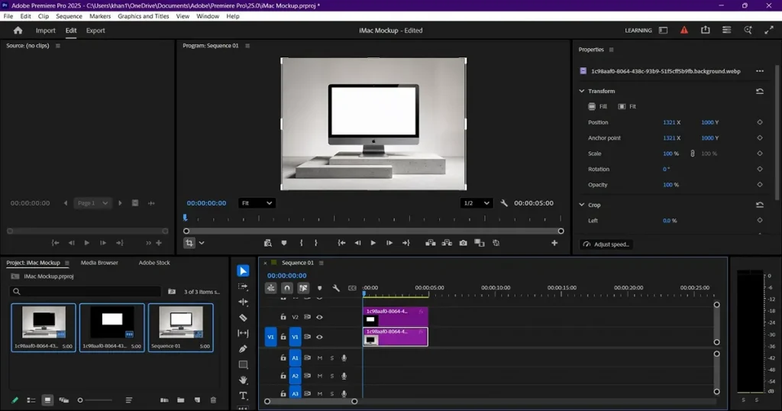The image size is (782, 411).
Task: Open Source panel menu
Action: tap(58, 46)
